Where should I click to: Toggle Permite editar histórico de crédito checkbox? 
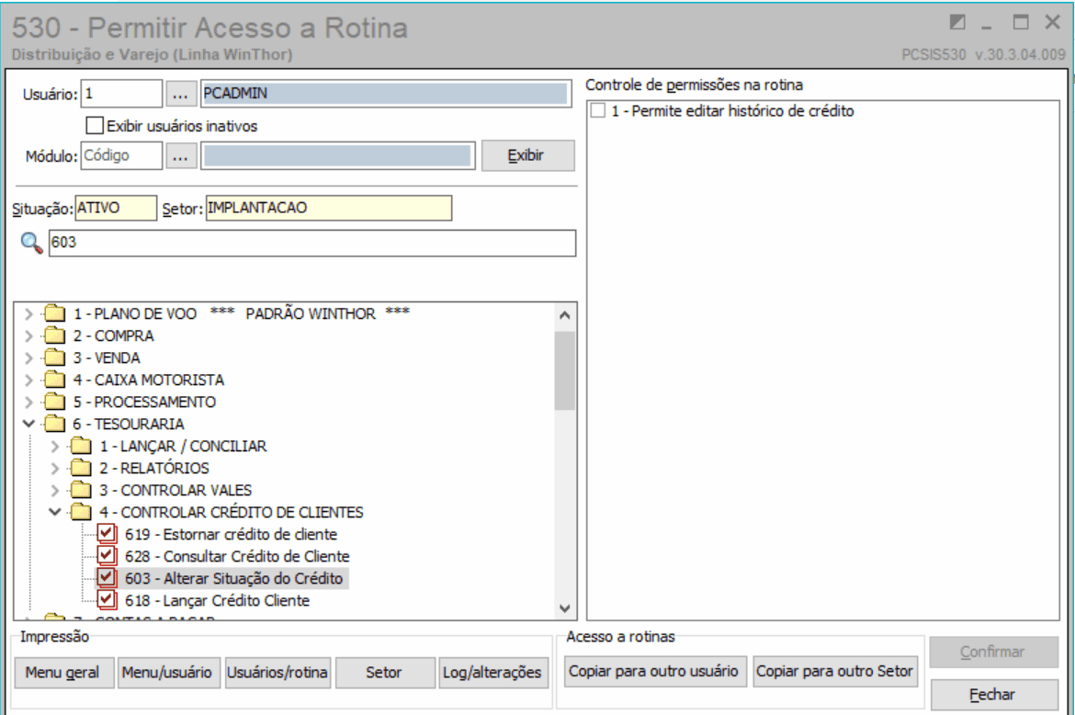coord(598,110)
